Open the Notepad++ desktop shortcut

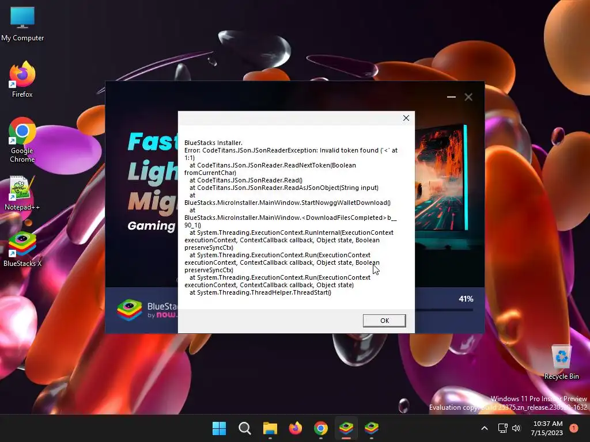coord(22,193)
